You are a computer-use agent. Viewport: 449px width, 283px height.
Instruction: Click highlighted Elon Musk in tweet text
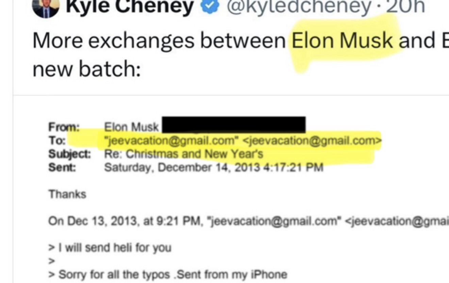pyautogui.click(x=343, y=40)
